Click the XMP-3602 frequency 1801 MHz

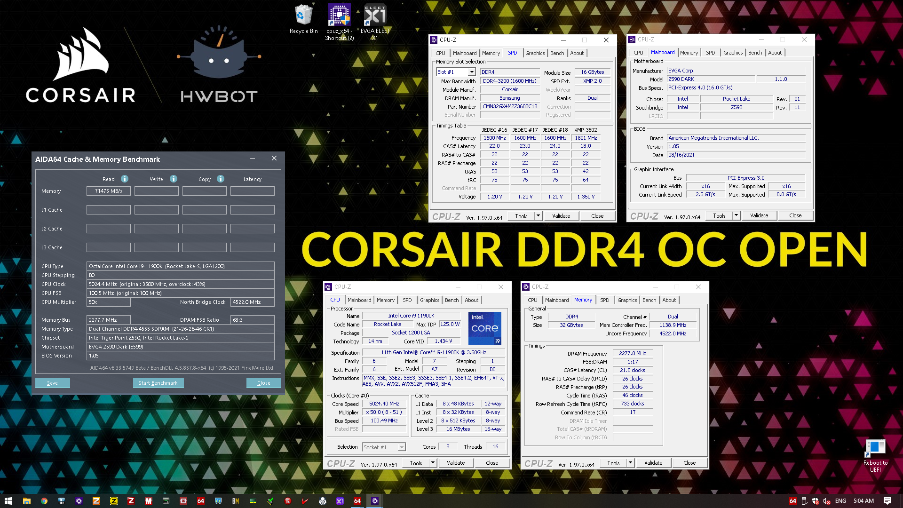586,138
